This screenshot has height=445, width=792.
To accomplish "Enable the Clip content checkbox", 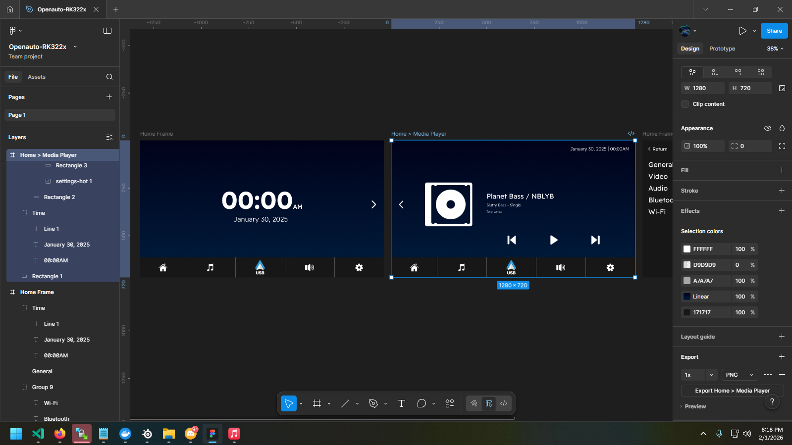I will coord(685,104).
